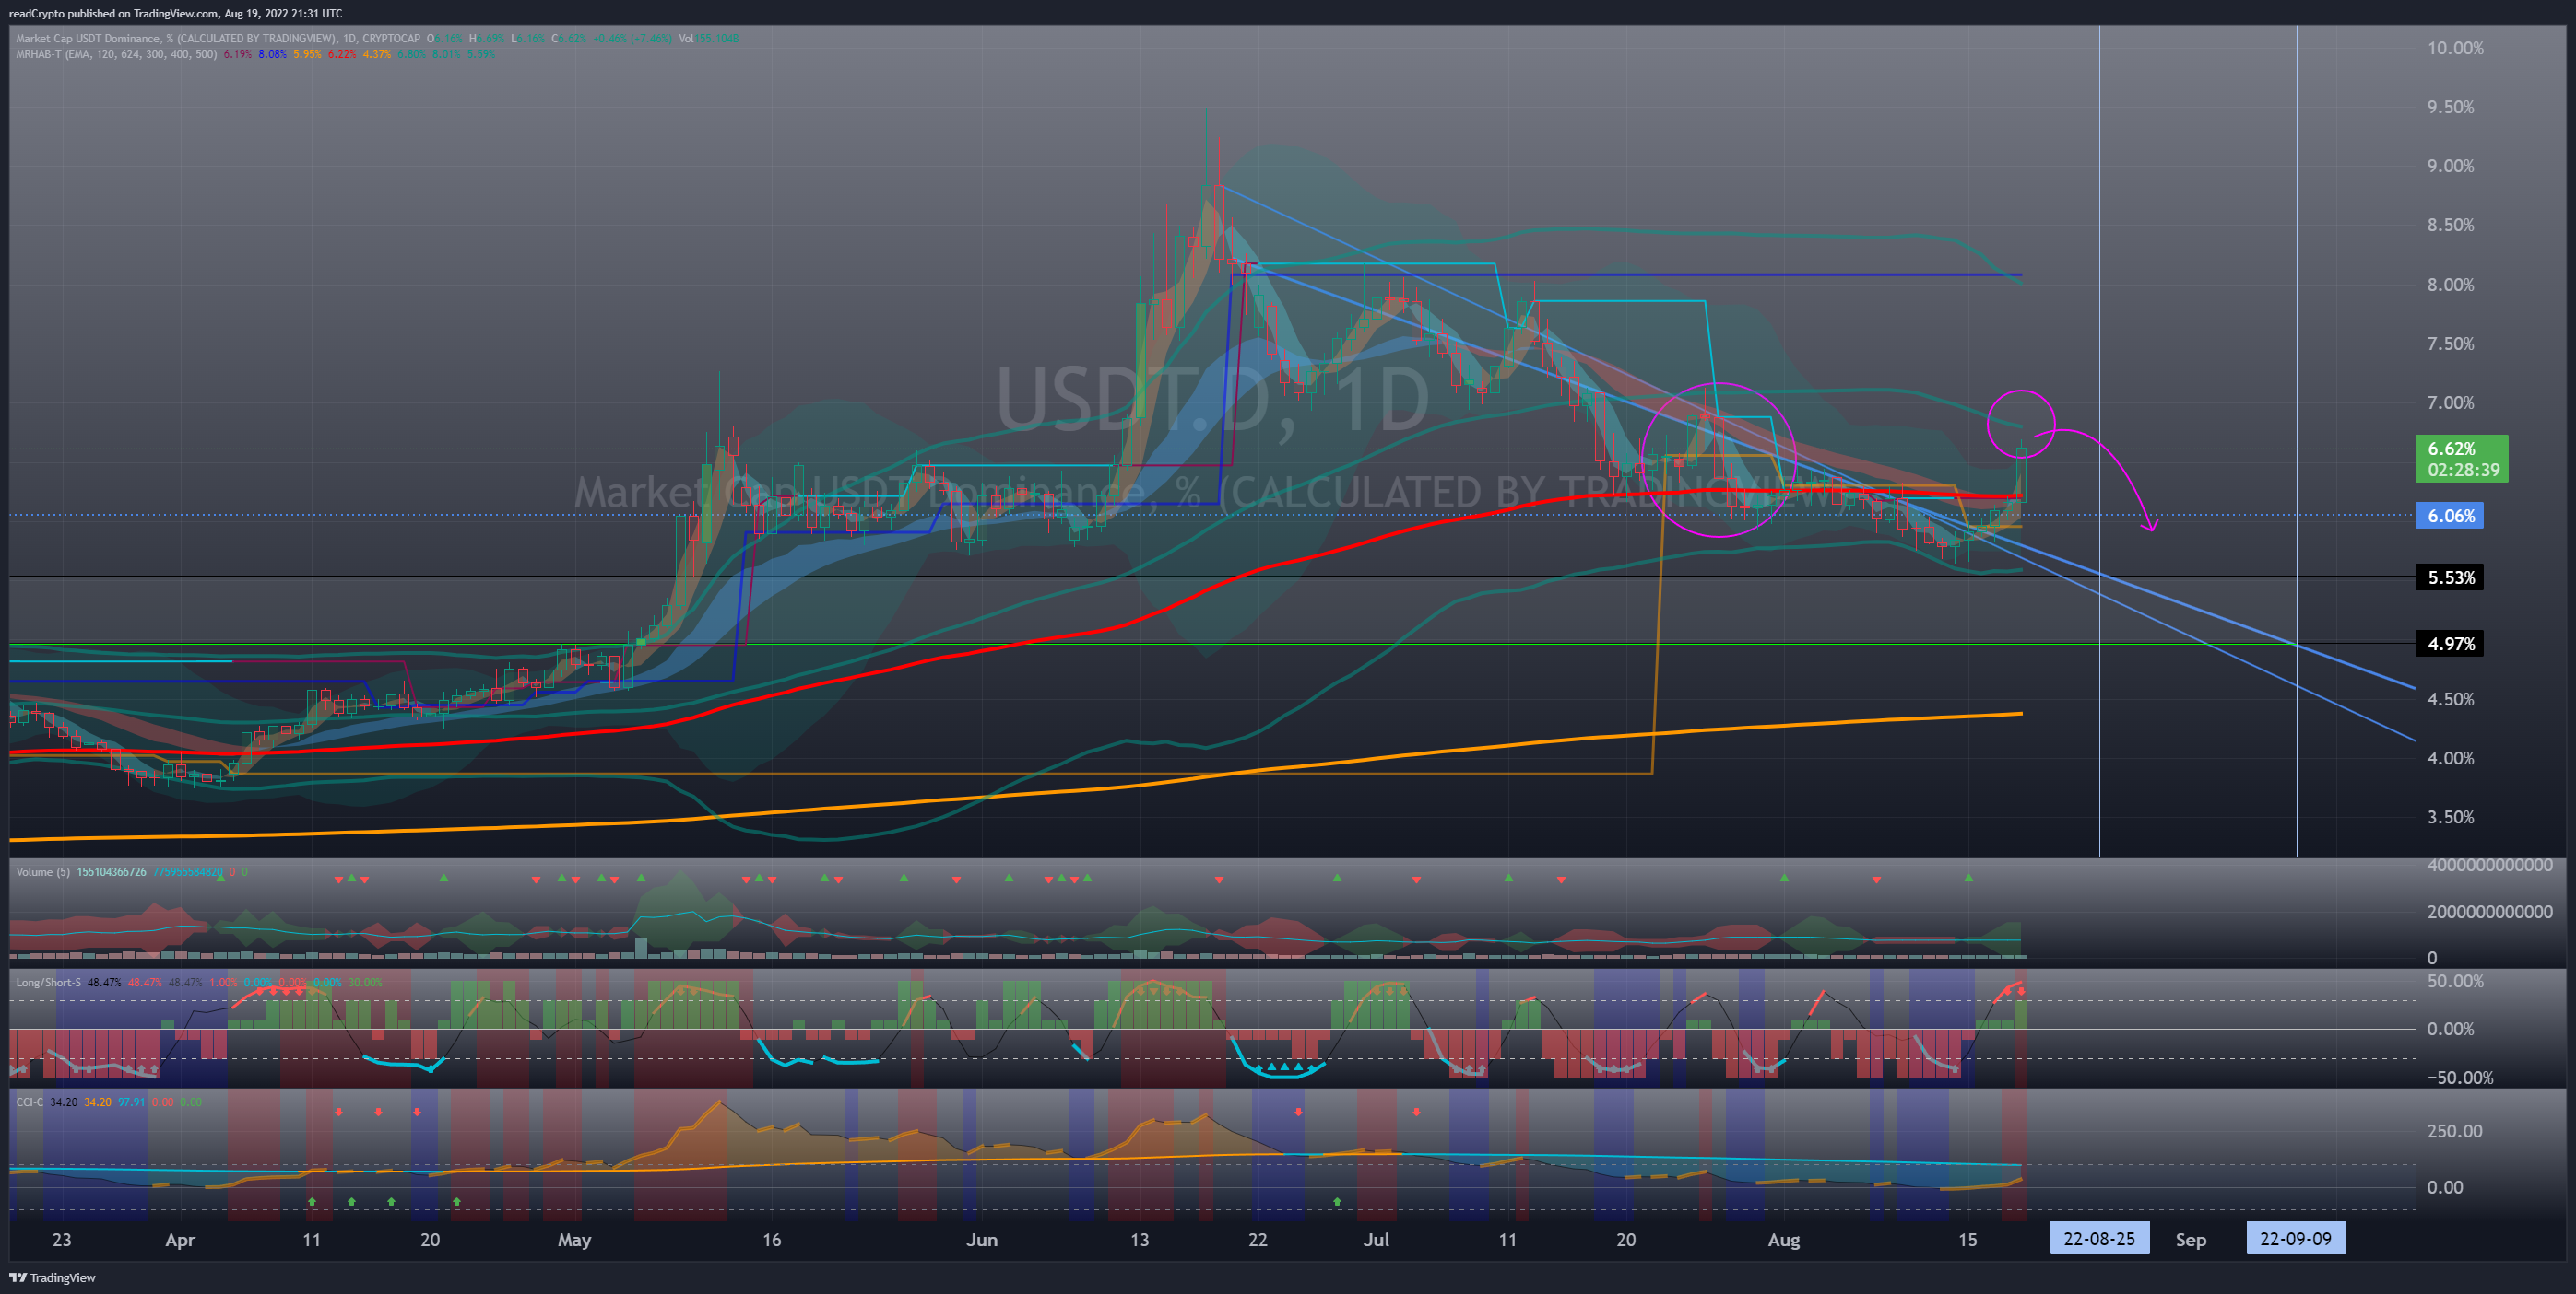Click the 23 date on time axis
This screenshot has width=2576, height=1294.
tap(62, 1240)
